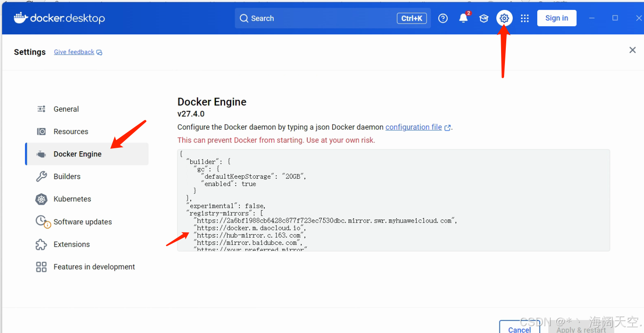Open the apps grid icon in header

tap(525, 18)
